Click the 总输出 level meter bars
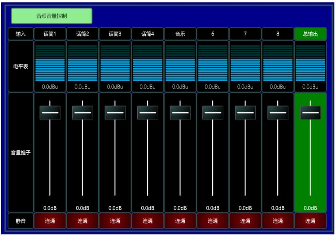This screenshot has width=336, height=236. [310, 63]
